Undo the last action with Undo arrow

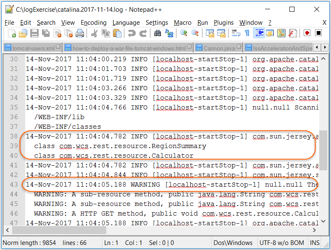point(132,33)
